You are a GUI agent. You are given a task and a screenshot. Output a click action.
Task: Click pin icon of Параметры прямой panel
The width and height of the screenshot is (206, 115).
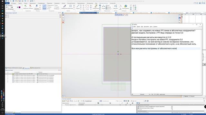pos(59,13)
